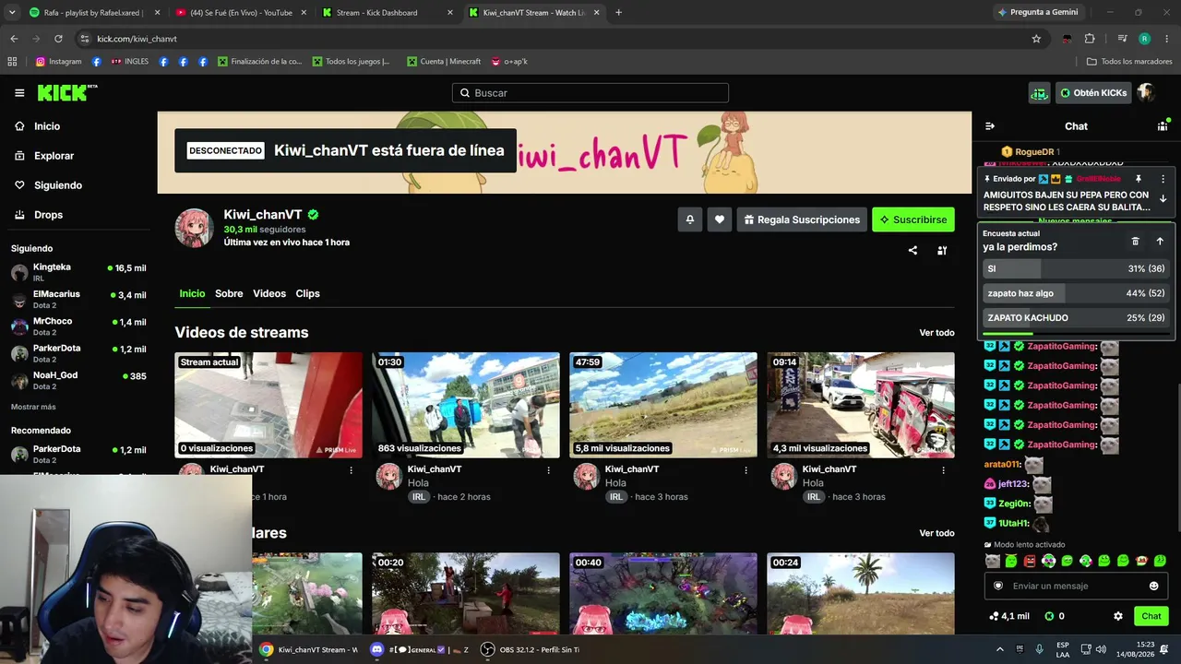Open the emote picker smiley icon
1181x664 pixels.
[1153, 586]
